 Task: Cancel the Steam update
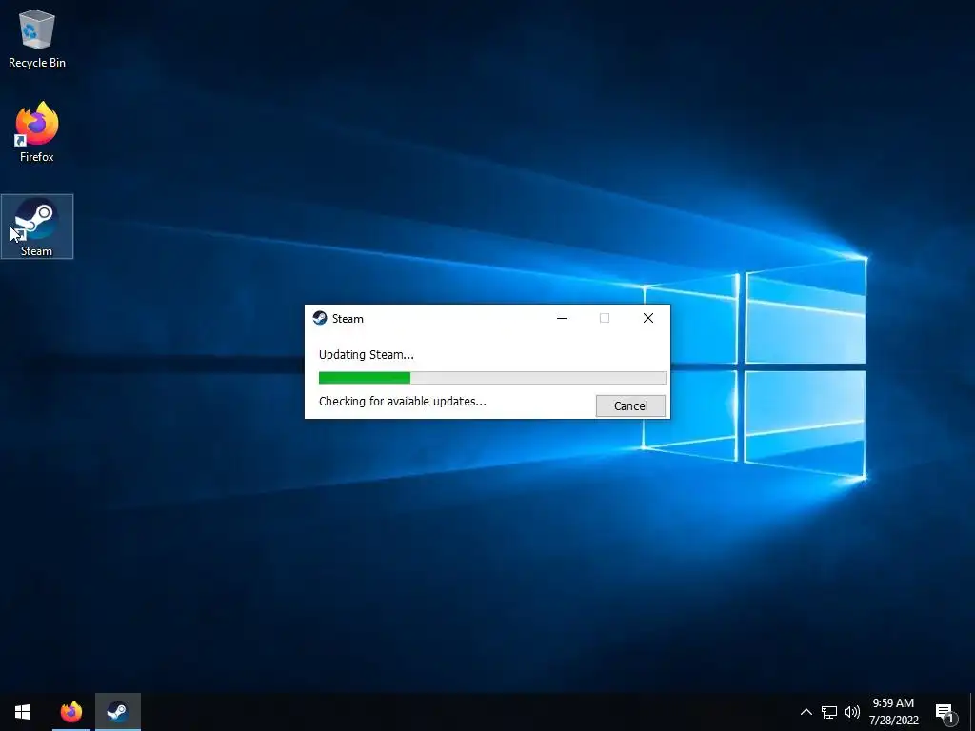coord(630,405)
